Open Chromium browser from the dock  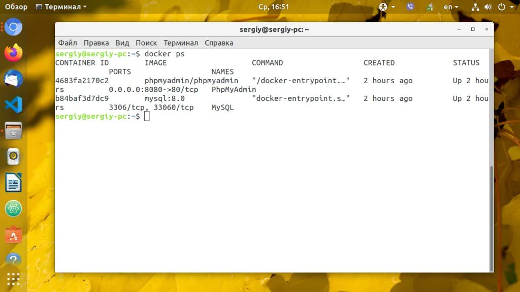[x=13, y=27]
